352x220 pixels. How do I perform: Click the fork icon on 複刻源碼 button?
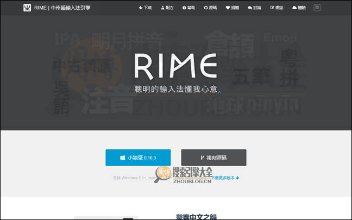202,158
